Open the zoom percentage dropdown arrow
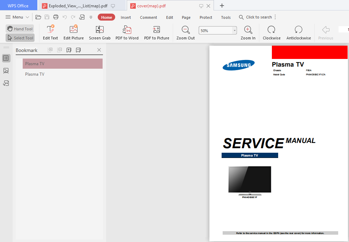349x242 pixels. [235, 30]
